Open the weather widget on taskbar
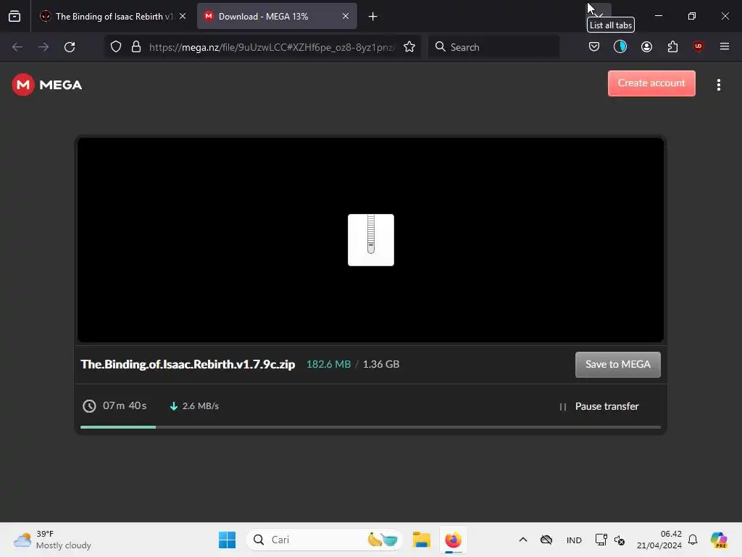Screen dimensions: 742x557 pos(52,540)
